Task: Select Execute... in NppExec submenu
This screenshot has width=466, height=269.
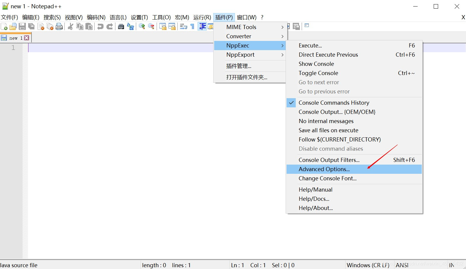Action: click(x=354, y=45)
